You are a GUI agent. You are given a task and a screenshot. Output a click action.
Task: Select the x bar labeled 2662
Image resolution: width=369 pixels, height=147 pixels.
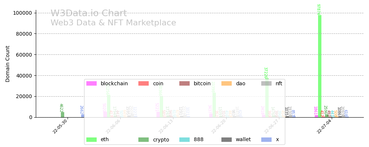[83, 116]
